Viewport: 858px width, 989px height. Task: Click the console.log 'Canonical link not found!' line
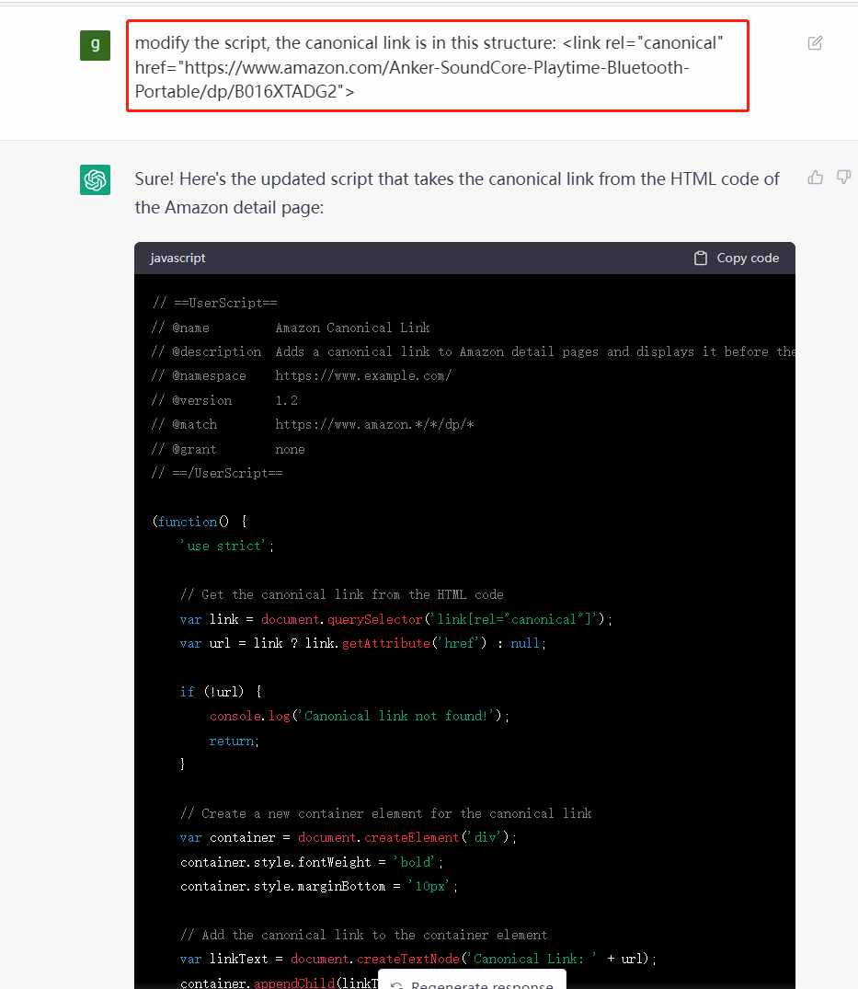coord(360,716)
